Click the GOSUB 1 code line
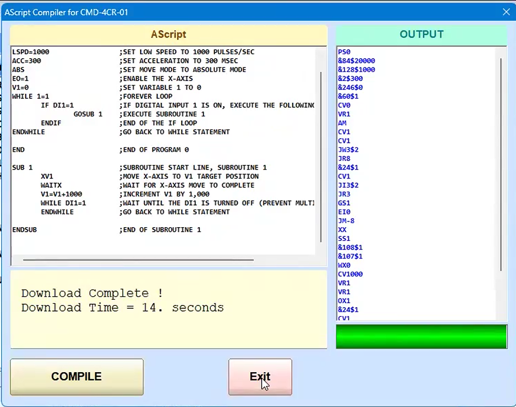 [x=88, y=114]
